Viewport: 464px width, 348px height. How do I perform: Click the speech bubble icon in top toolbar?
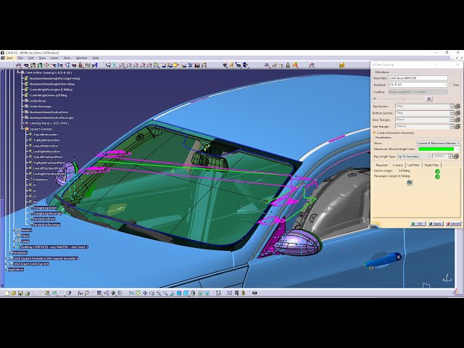108,65
